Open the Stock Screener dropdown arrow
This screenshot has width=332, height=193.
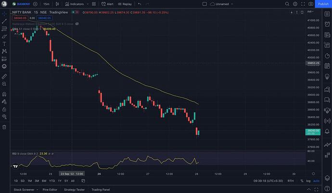tap(38, 190)
